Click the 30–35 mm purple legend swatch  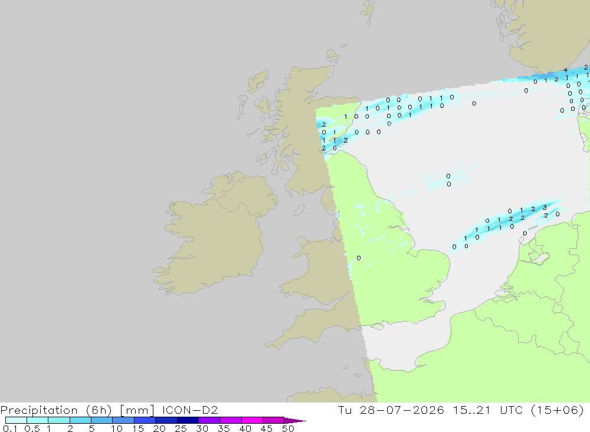coord(209,420)
